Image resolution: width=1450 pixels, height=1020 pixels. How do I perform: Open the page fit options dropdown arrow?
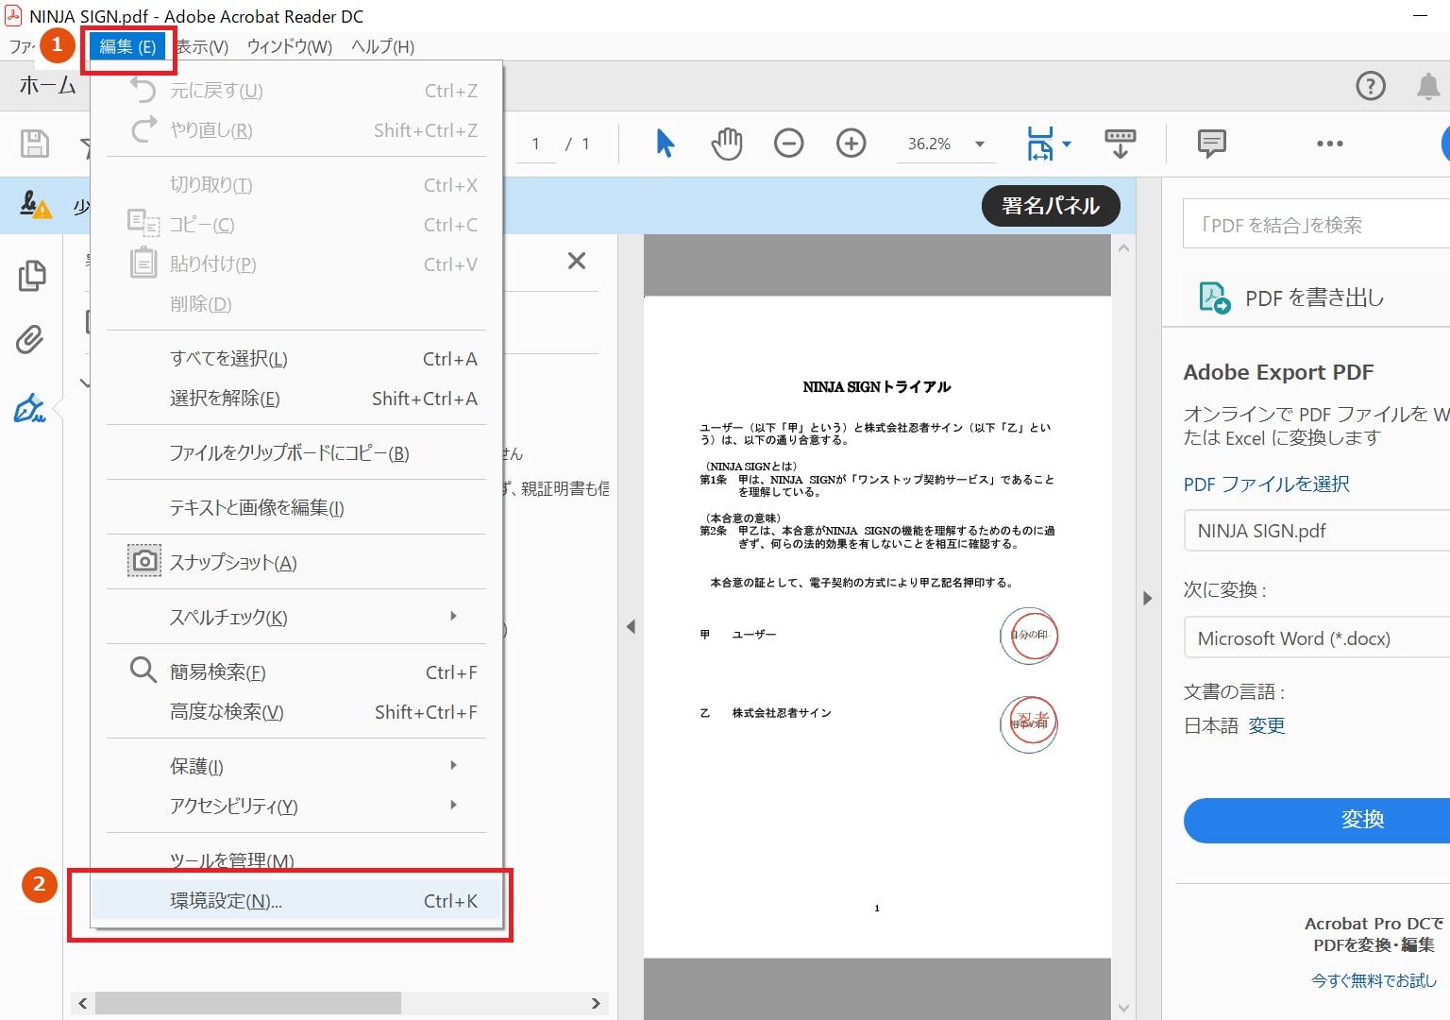pyautogui.click(x=1067, y=144)
